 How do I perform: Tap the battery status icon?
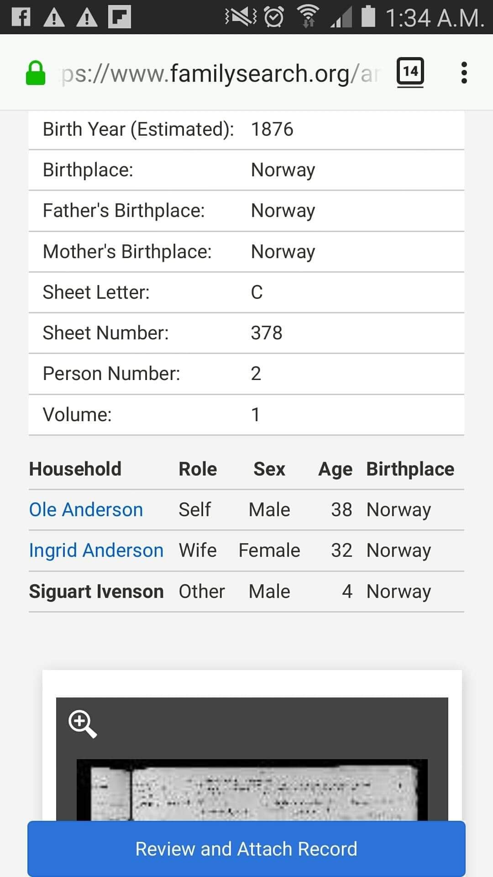pos(368,16)
